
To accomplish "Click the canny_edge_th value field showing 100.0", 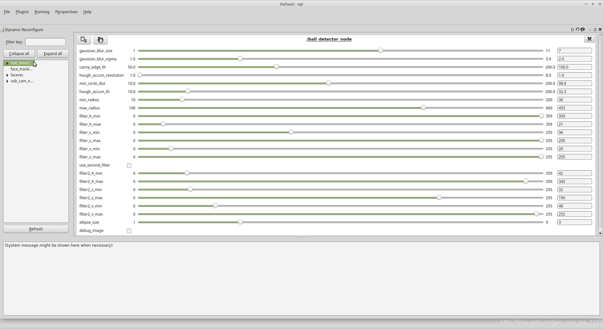I will coord(575,67).
